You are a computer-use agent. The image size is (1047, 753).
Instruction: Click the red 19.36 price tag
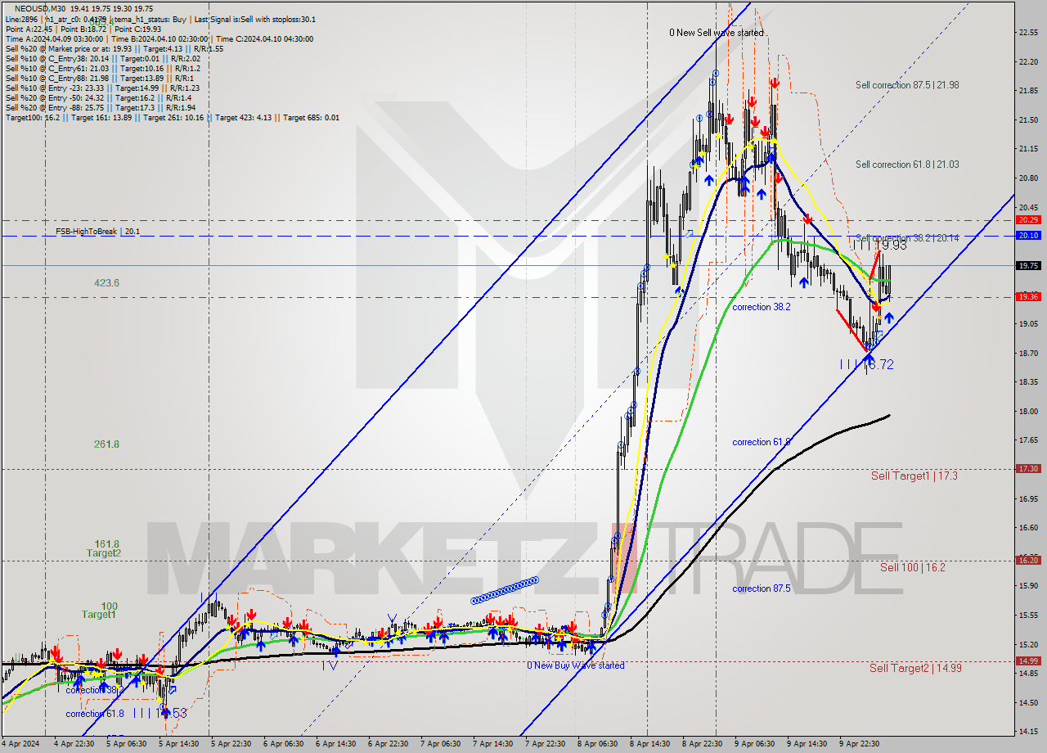point(1028,296)
